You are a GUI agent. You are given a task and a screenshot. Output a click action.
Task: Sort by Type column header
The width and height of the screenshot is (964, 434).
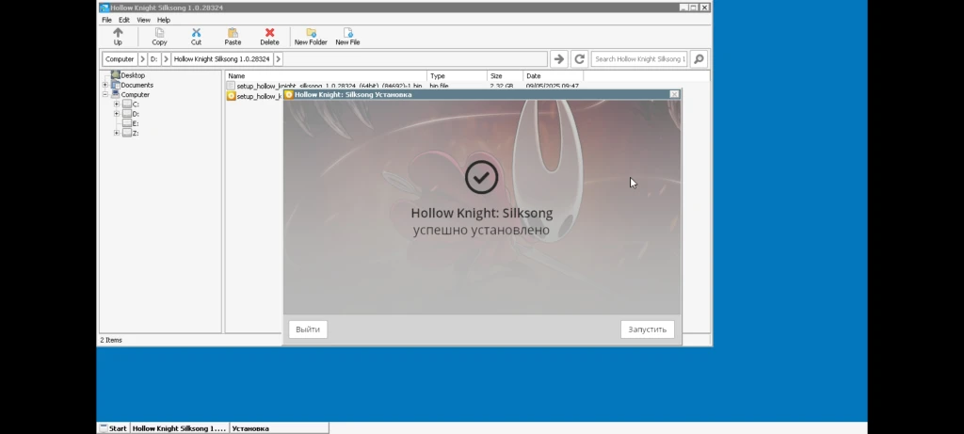pos(457,76)
